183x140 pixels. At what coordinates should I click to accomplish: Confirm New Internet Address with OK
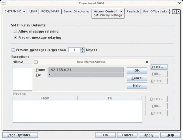pyautogui.click(x=137, y=70)
